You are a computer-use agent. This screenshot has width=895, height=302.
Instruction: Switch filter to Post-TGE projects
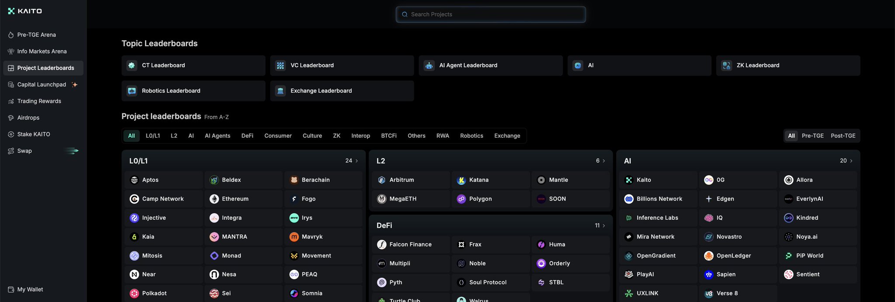click(843, 136)
